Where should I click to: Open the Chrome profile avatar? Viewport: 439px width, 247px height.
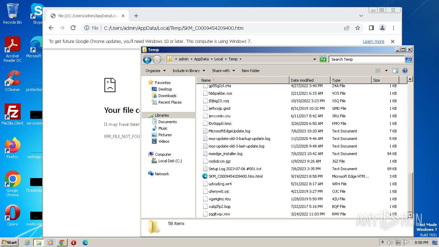tap(382, 28)
